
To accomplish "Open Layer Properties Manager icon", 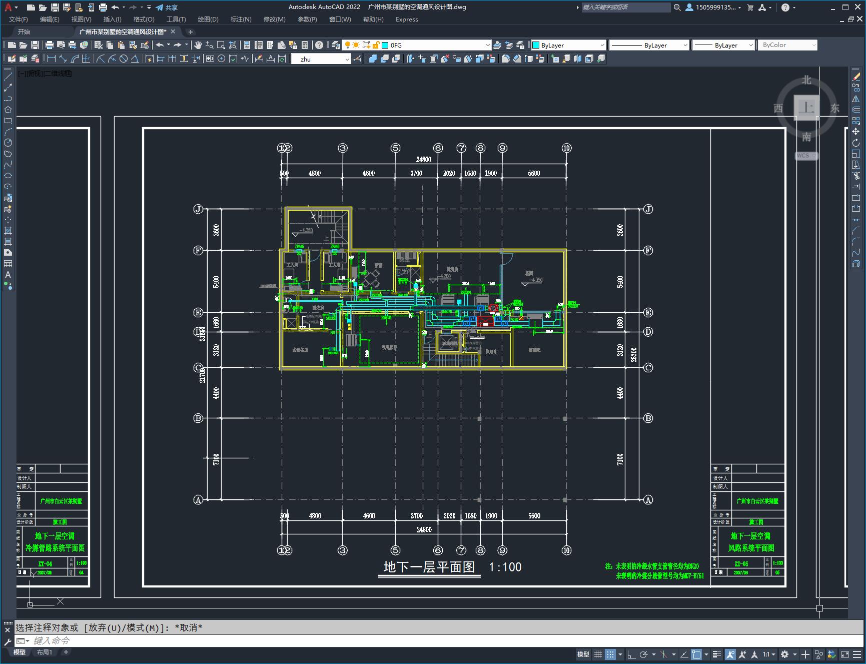I will pyautogui.click(x=336, y=45).
